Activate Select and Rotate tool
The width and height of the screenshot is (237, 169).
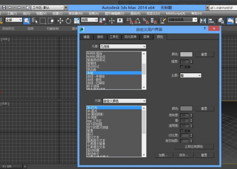[x=68, y=20]
